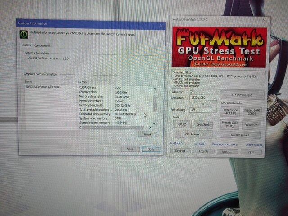This screenshot has width=288, height=216.
Task: Open the Resolution dropdown in FurMark
Action: point(203,98)
